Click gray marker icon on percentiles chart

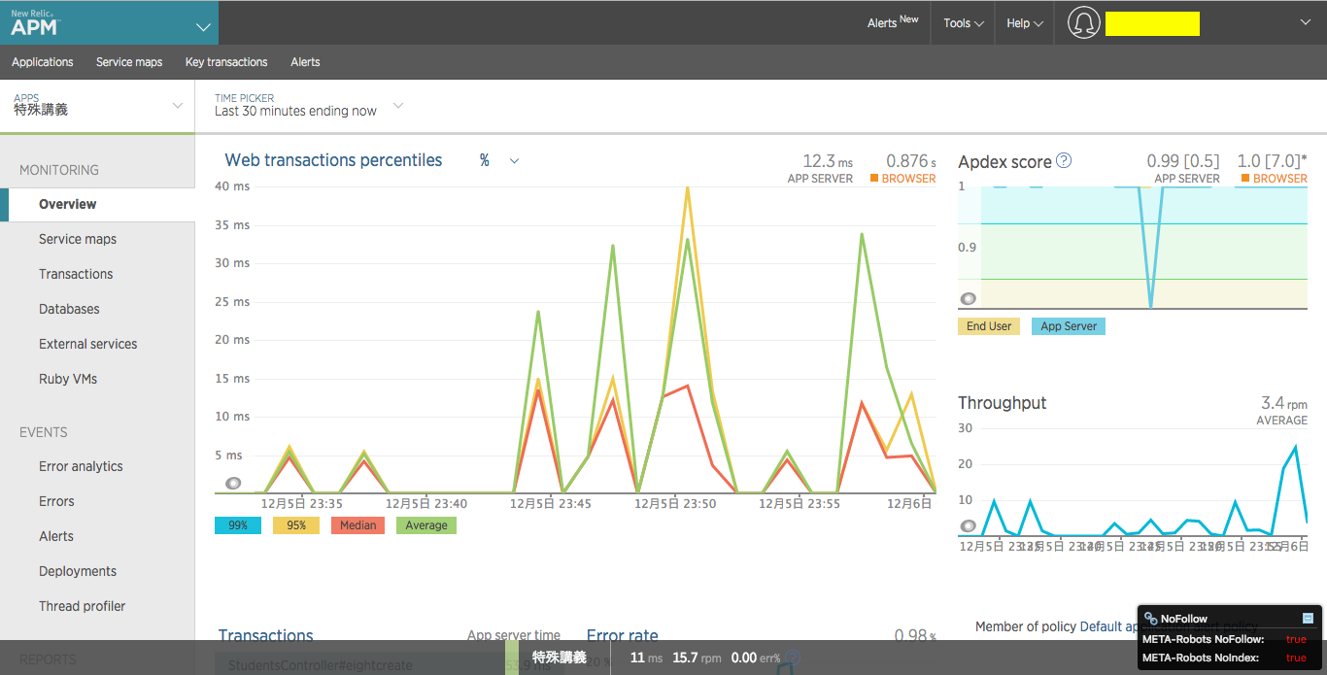click(x=233, y=483)
